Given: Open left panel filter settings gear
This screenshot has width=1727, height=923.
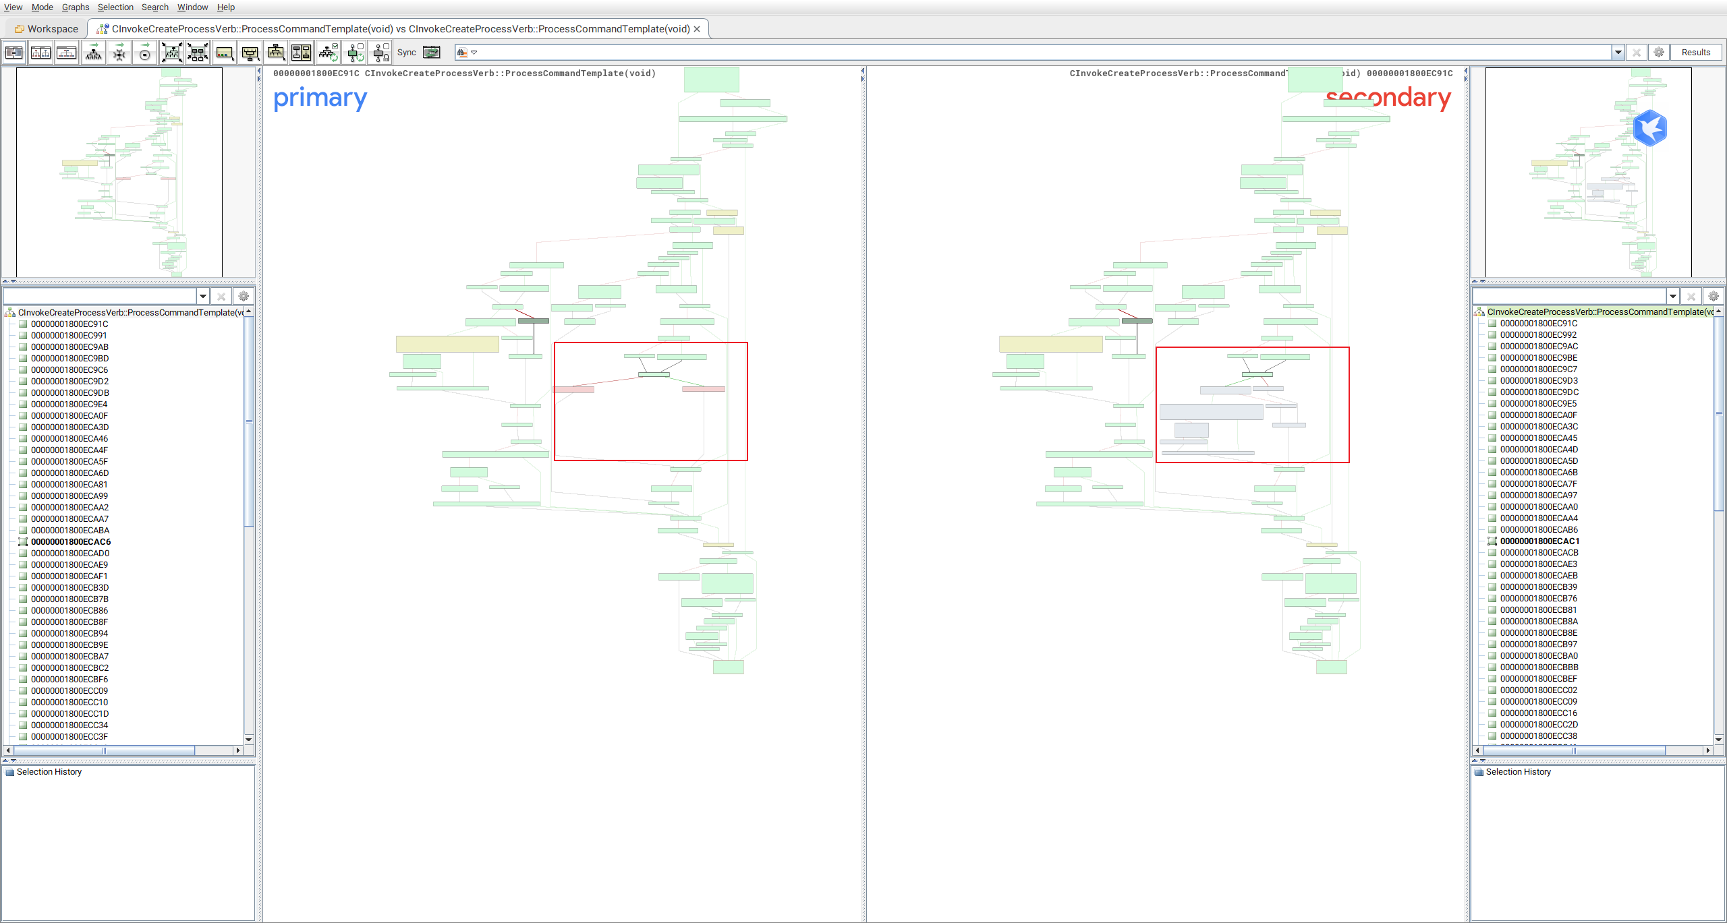Looking at the screenshot, I should 244,296.
